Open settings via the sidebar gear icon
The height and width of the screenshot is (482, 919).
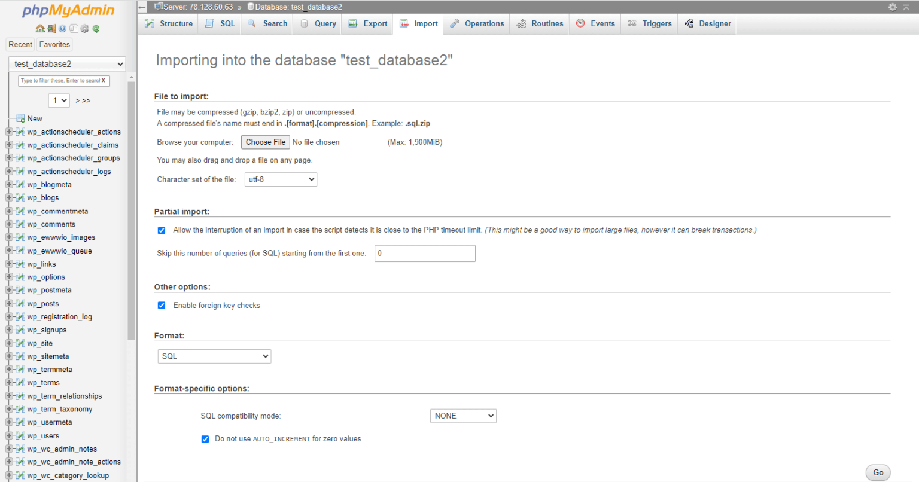84,28
